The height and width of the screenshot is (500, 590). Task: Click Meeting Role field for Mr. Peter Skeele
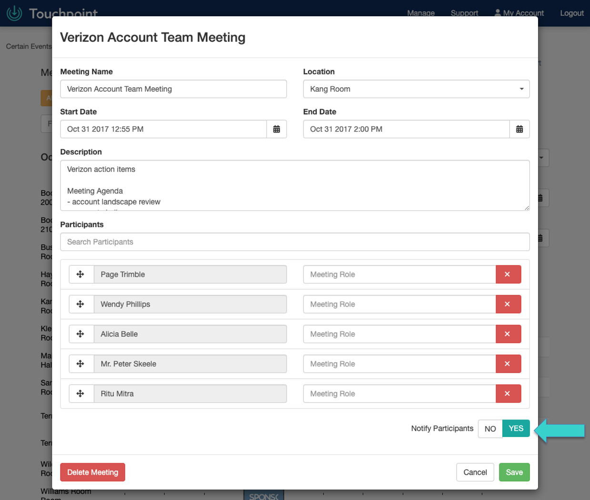(399, 364)
